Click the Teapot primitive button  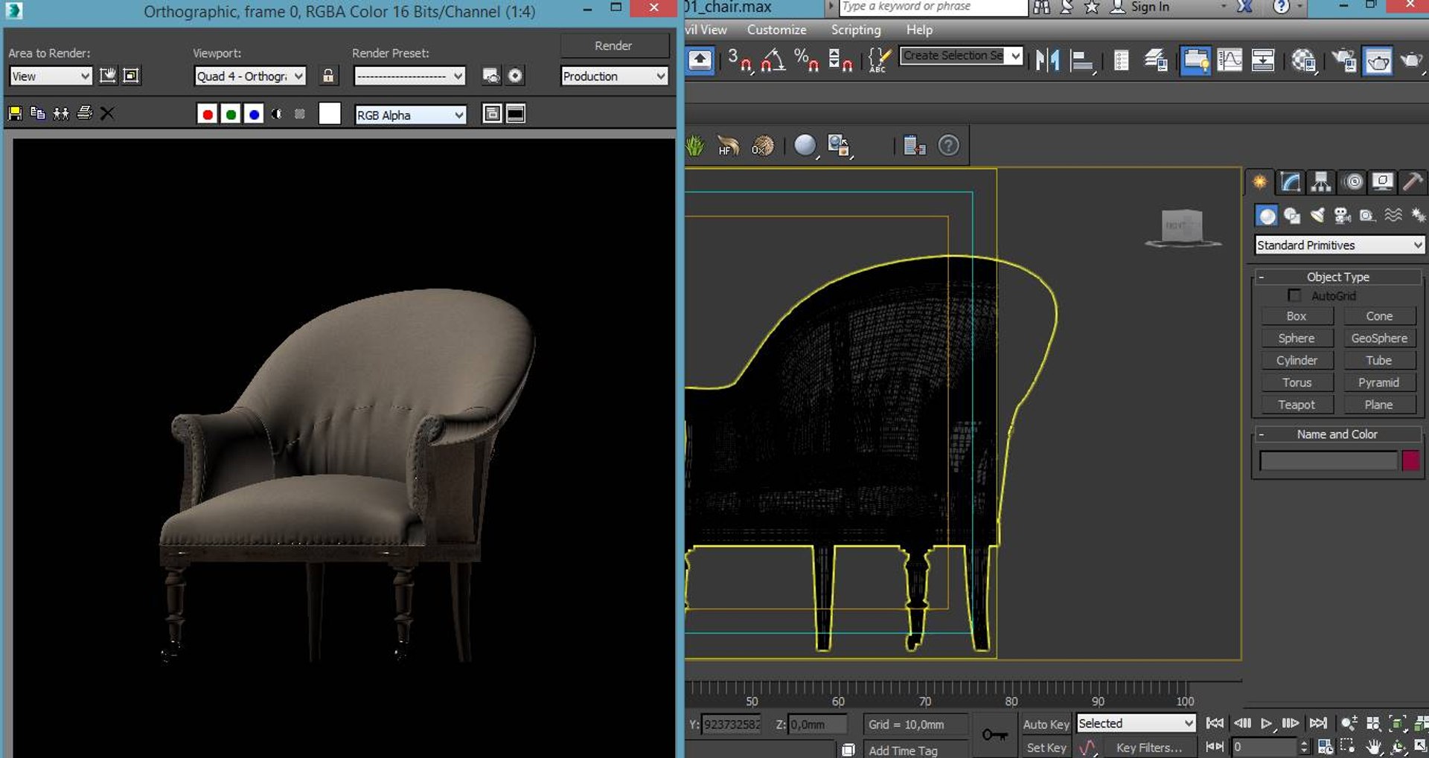pyautogui.click(x=1297, y=405)
